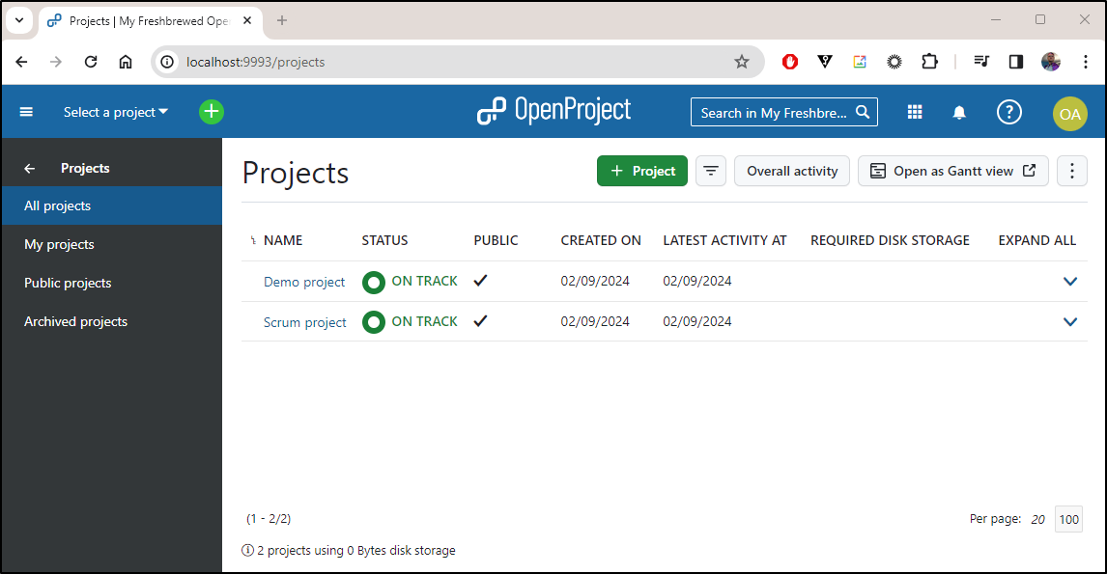
Task: Open the Scrum project link
Action: (x=305, y=322)
